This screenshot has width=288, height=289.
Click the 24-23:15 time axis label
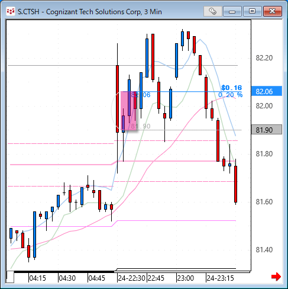click(x=220, y=278)
